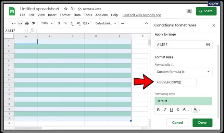Open the Data menu
The height and width of the screenshot is (133, 224).
(77, 15)
